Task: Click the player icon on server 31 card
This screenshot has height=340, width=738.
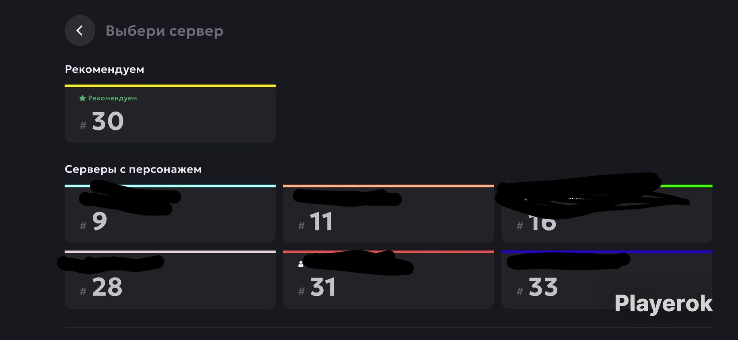Action: click(x=301, y=264)
